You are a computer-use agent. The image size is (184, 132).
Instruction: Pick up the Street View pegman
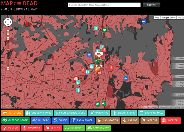8,32
